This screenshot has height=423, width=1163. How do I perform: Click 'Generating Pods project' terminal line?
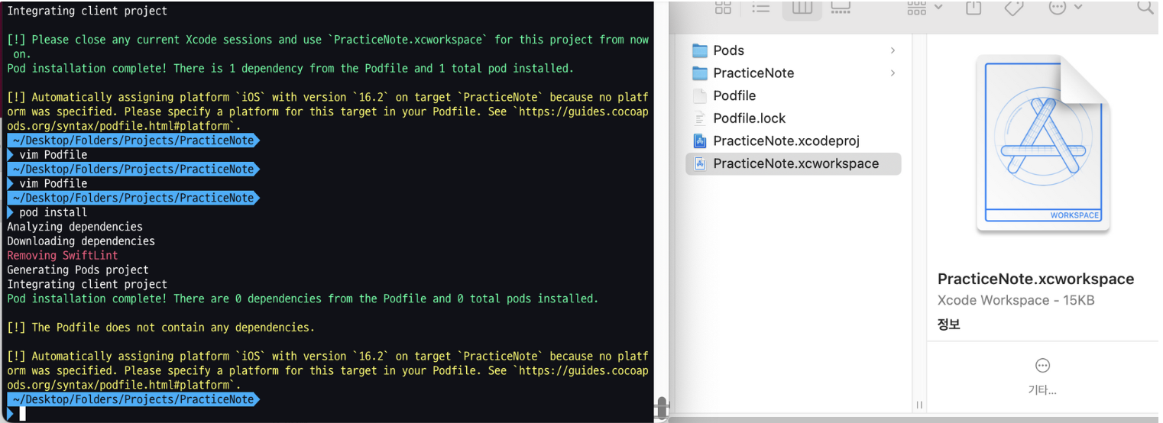(x=78, y=270)
